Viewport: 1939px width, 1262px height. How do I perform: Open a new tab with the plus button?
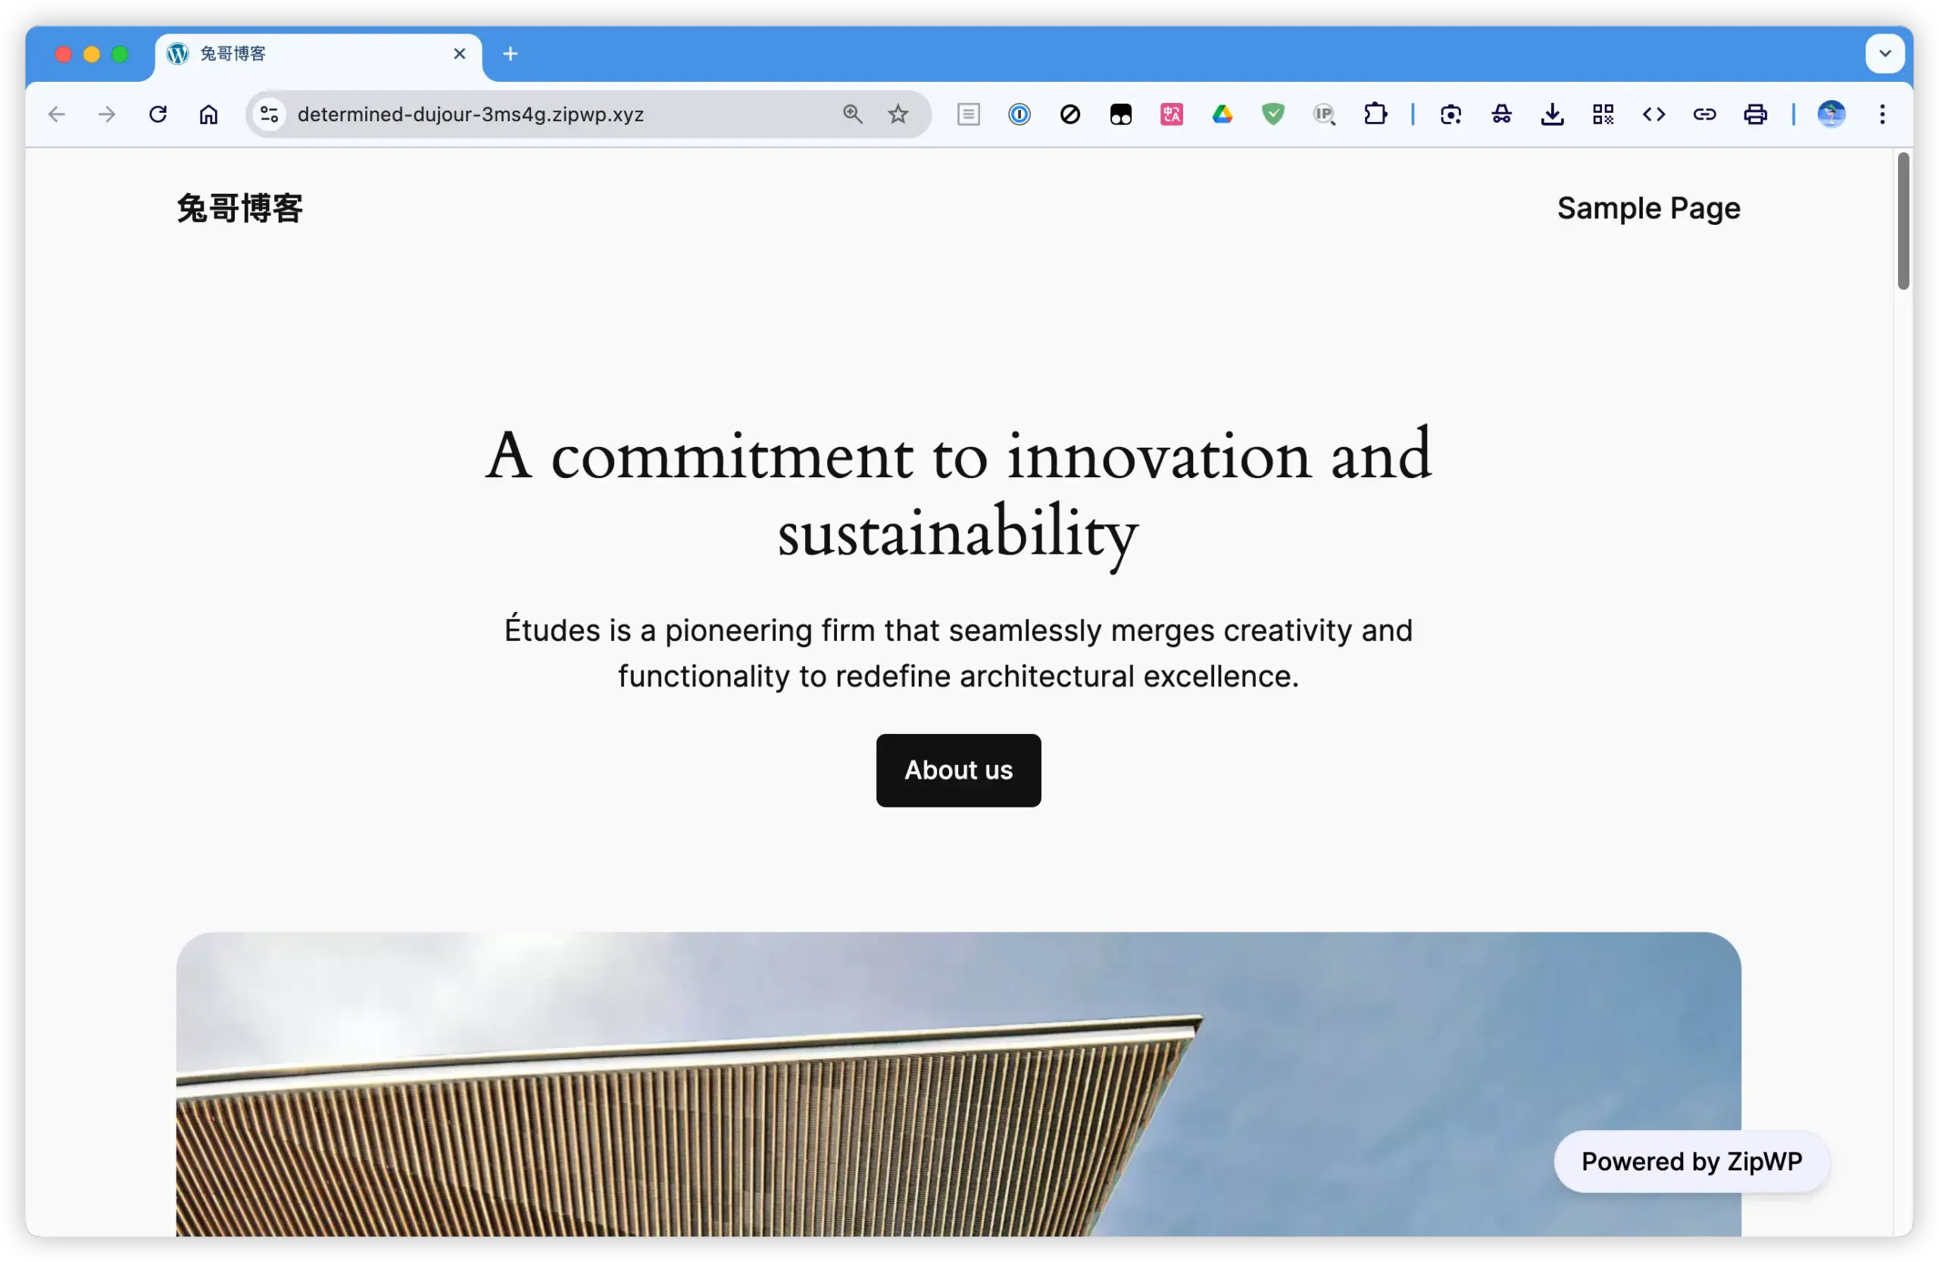(510, 54)
